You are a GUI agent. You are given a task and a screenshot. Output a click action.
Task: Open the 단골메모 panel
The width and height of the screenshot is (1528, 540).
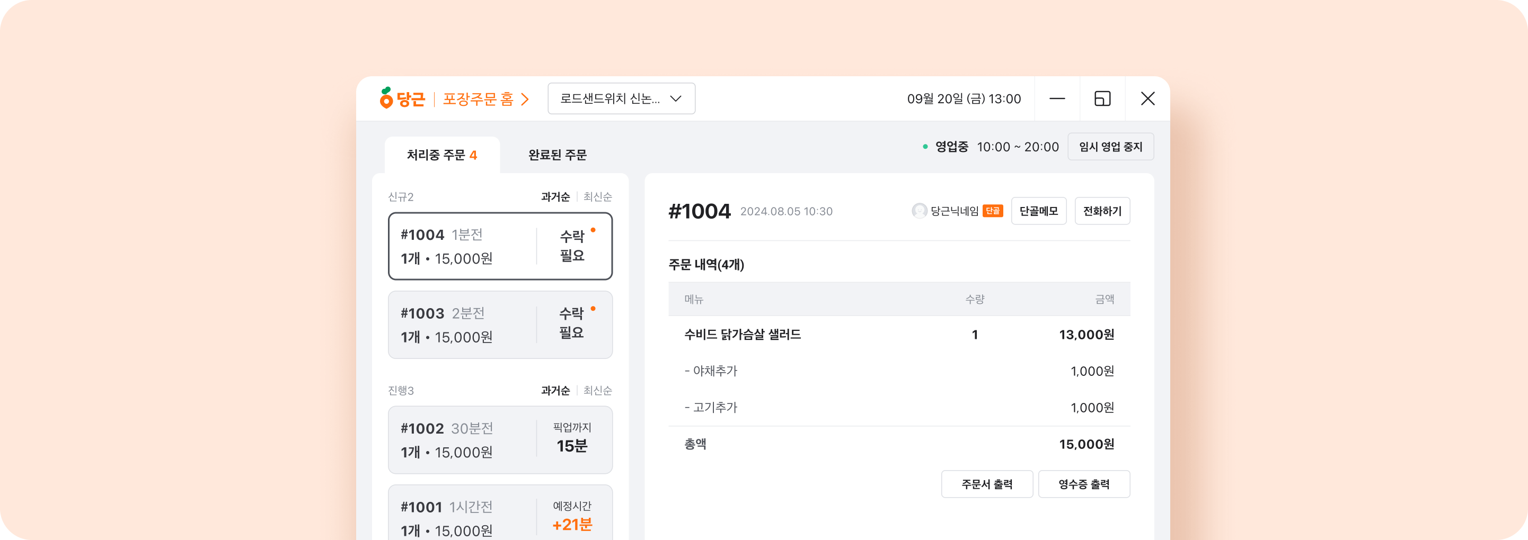coord(1039,211)
